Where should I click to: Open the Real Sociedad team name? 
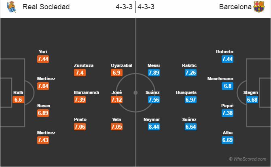[x=46, y=7]
